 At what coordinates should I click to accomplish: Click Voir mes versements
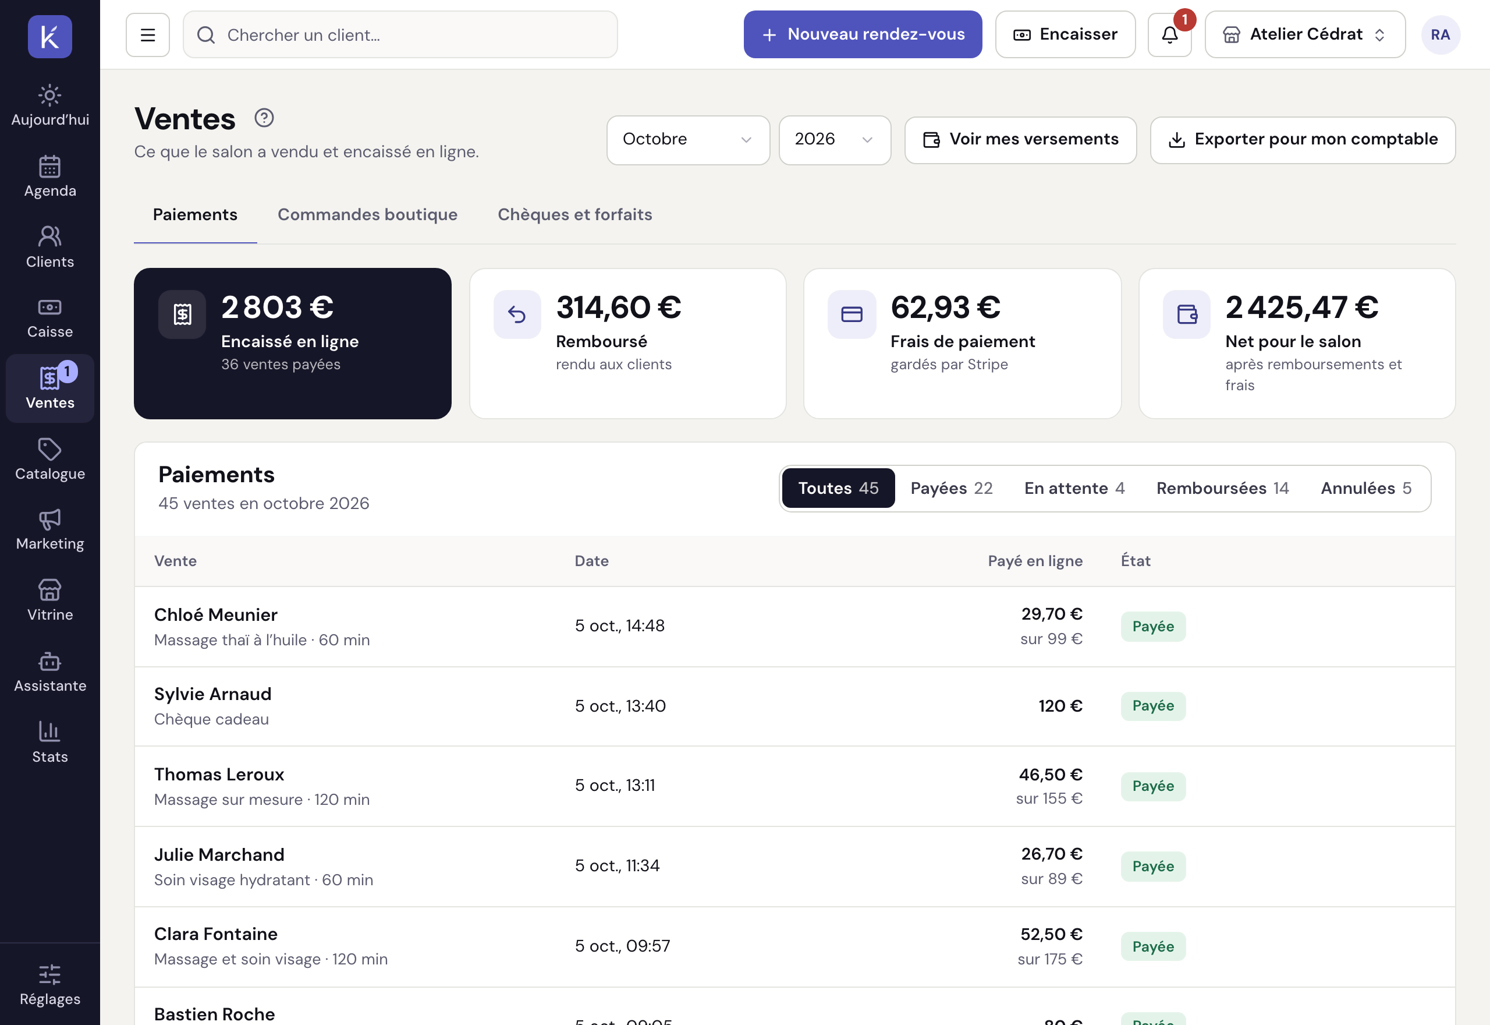1020,139
